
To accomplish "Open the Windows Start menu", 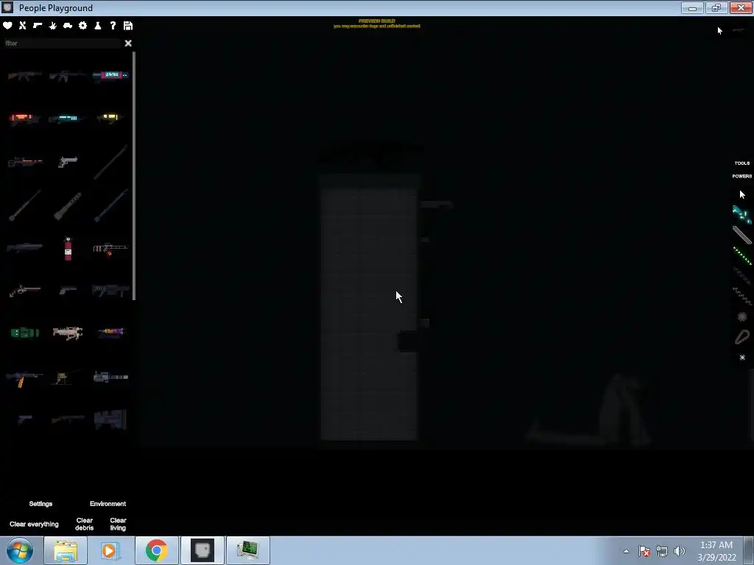I will (20, 550).
